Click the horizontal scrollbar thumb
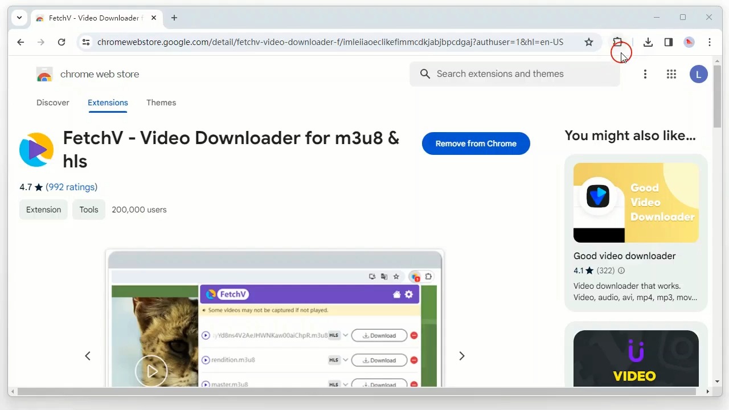Viewport: 729px width, 410px height. pos(357,392)
